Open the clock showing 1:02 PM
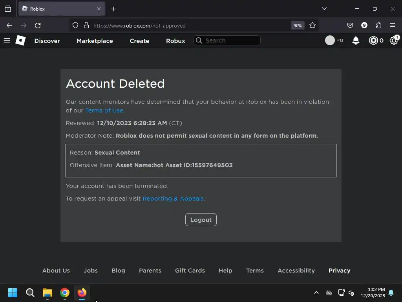The height and width of the screenshot is (302, 402). pyautogui.click(x=373, y=293)
